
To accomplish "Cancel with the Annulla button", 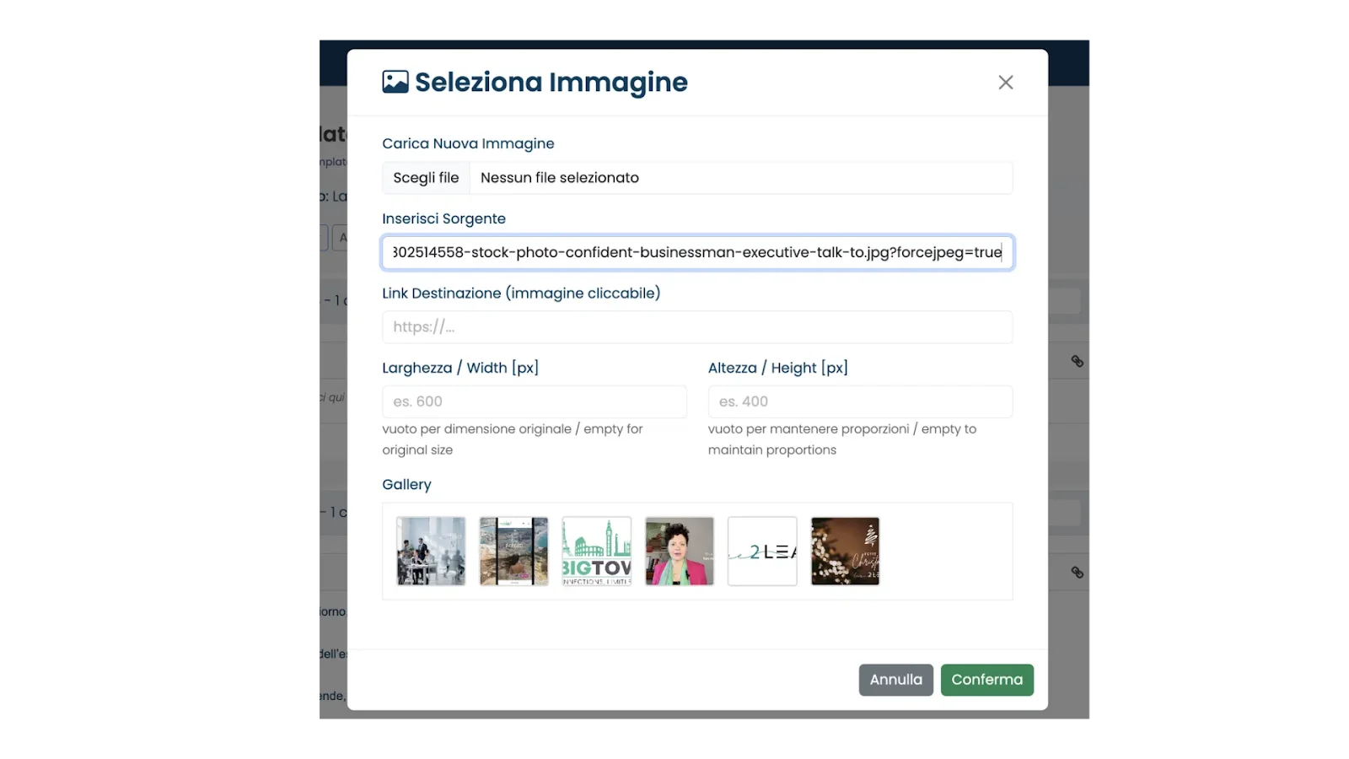I will point(895,680).
